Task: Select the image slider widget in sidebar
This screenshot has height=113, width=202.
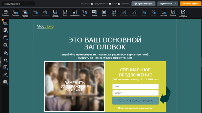Action: point(5,45)
